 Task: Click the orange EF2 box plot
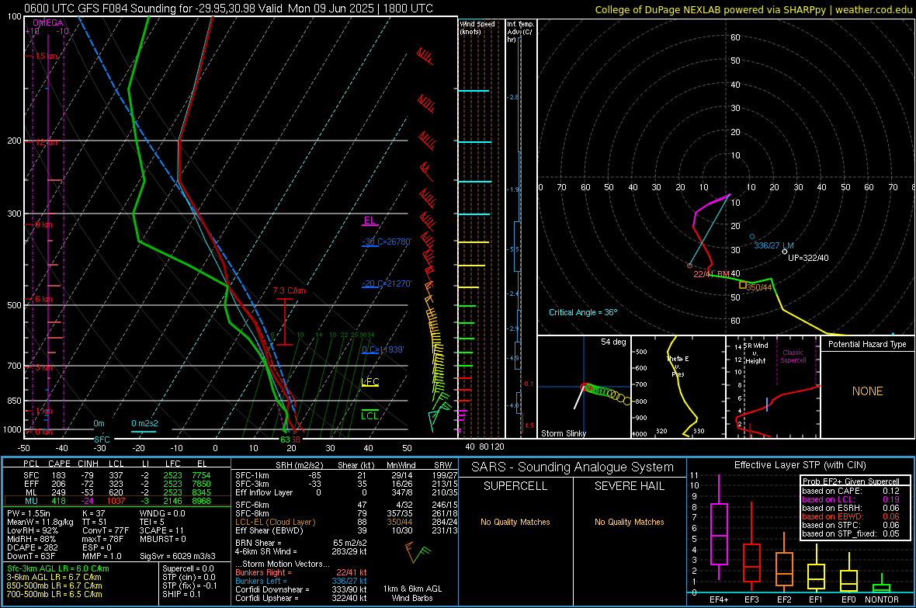point(784,569)
